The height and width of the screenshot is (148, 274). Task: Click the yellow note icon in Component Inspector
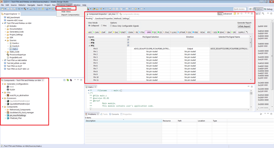[235, 14]
